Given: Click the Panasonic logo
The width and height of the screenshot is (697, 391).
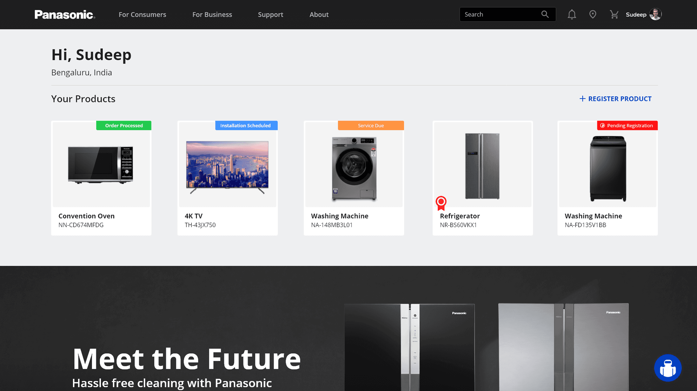Looking at the screenshot, I should coord(65,15).
